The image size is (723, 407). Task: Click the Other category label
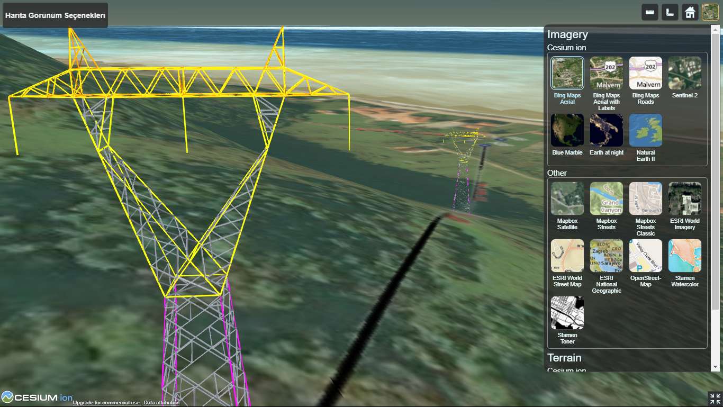coord(557,173)
